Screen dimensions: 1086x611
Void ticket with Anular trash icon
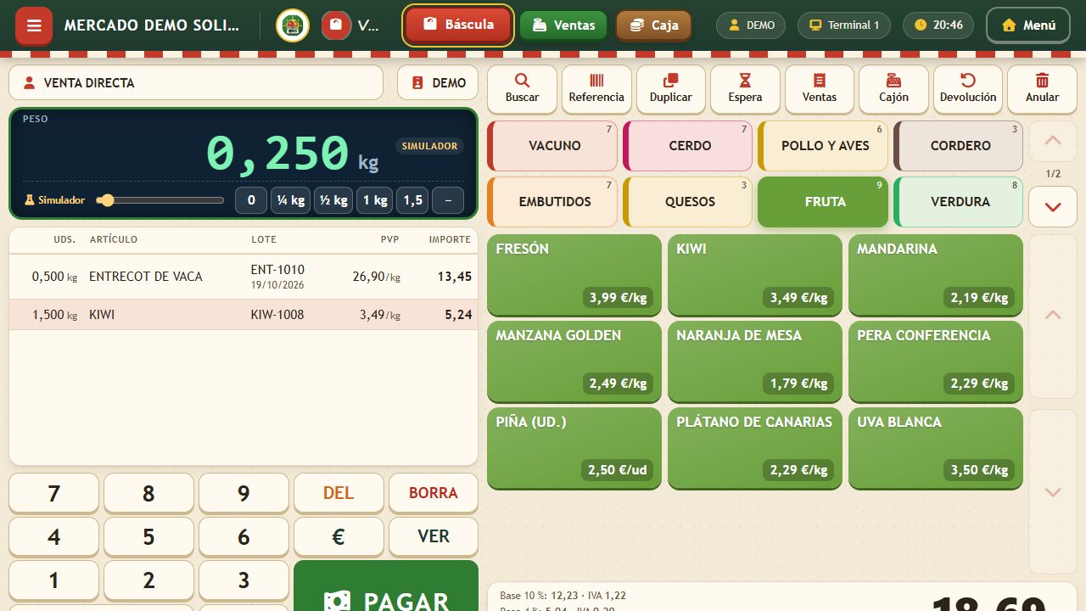tap(1042, 89)
